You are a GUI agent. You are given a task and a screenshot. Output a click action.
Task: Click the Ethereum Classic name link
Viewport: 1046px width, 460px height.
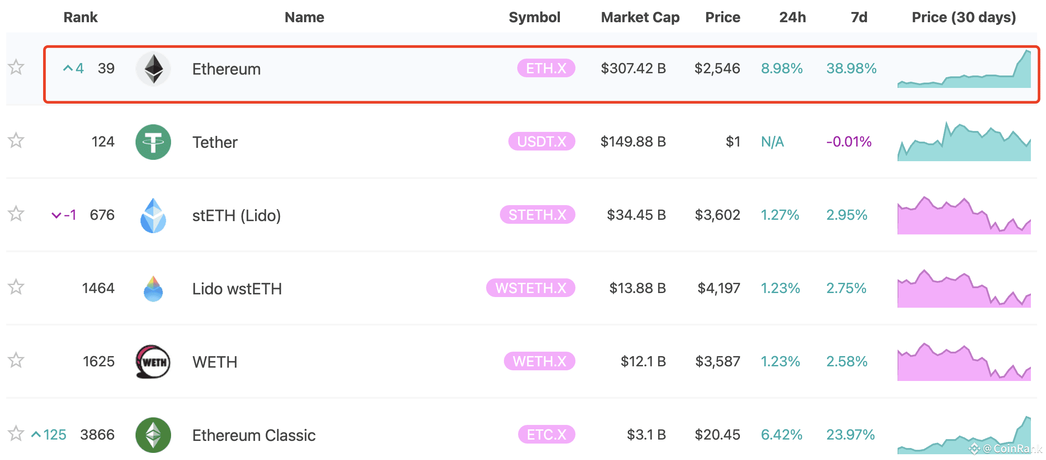[254, 435]
